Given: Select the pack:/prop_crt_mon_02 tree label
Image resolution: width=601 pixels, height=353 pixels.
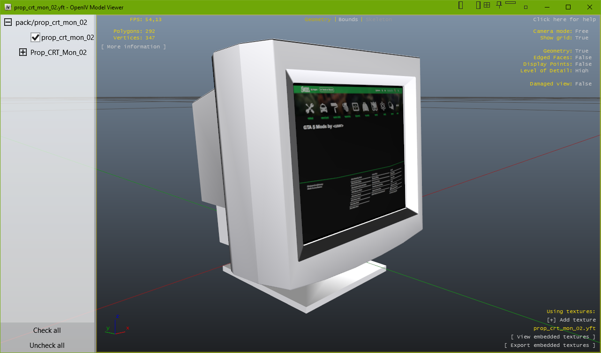Looking at the screenshot, I should (51, 22).
